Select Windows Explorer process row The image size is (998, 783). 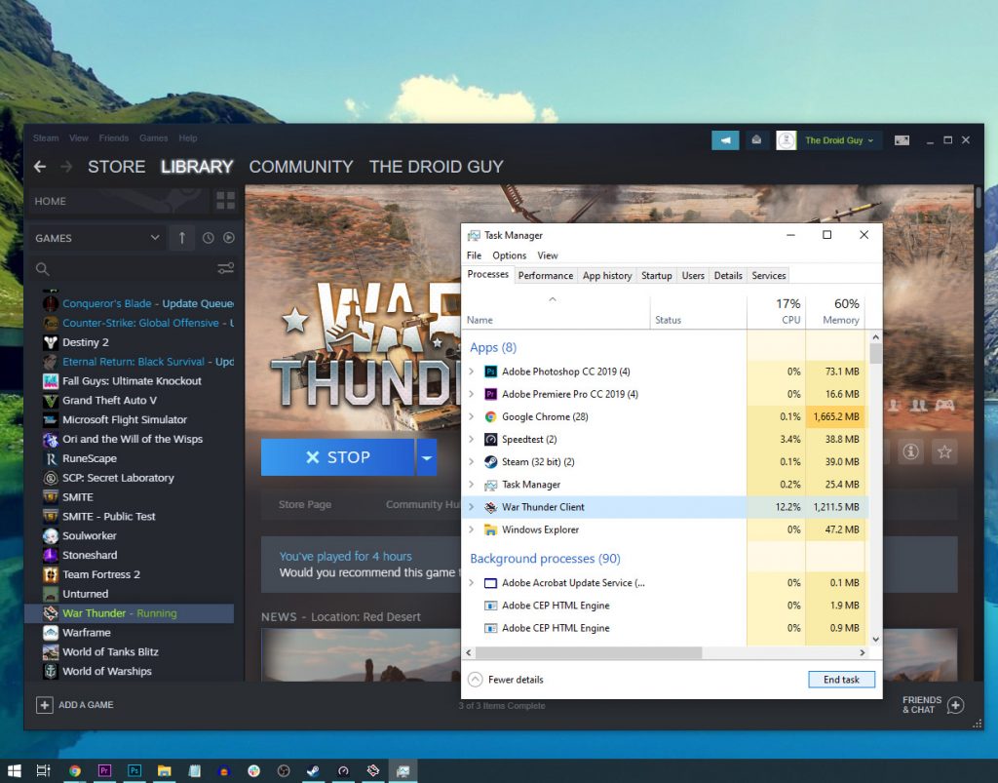tap(665, 529)
